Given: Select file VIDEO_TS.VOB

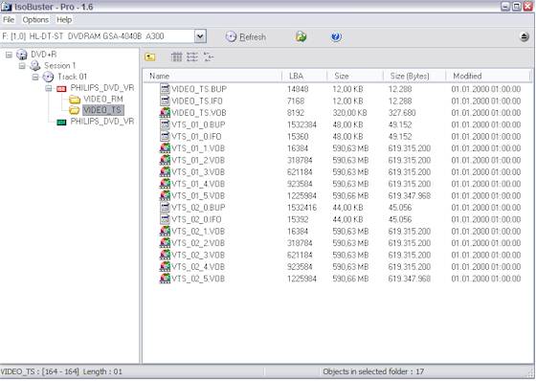Looking at the screenshot, I should coord(199,113).
